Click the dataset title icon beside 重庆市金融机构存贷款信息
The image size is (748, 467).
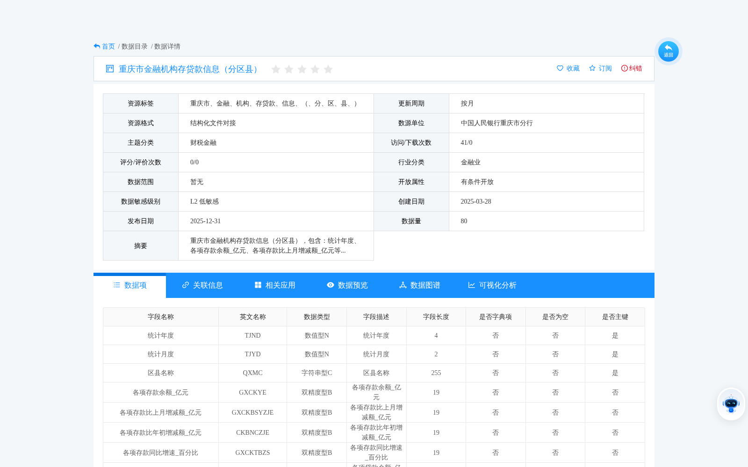coord(110,69)
